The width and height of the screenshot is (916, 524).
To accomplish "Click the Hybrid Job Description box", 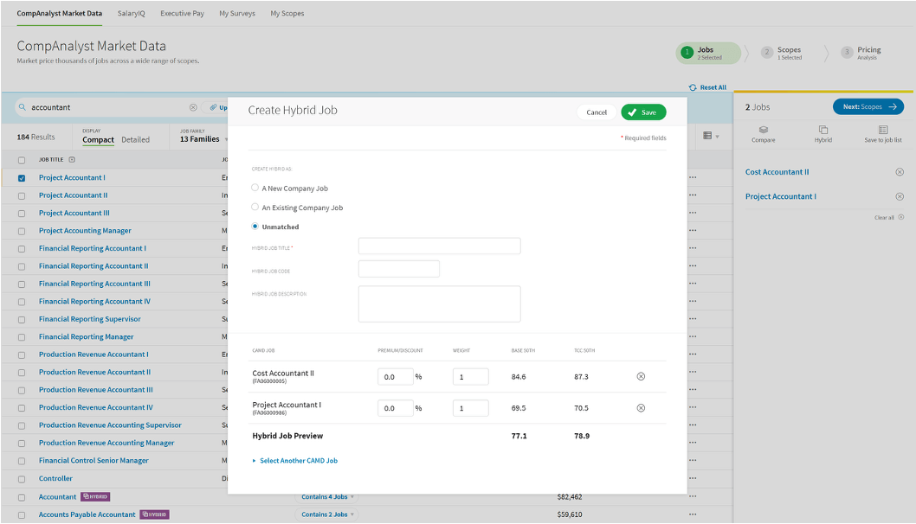I will tap(439, 304).
